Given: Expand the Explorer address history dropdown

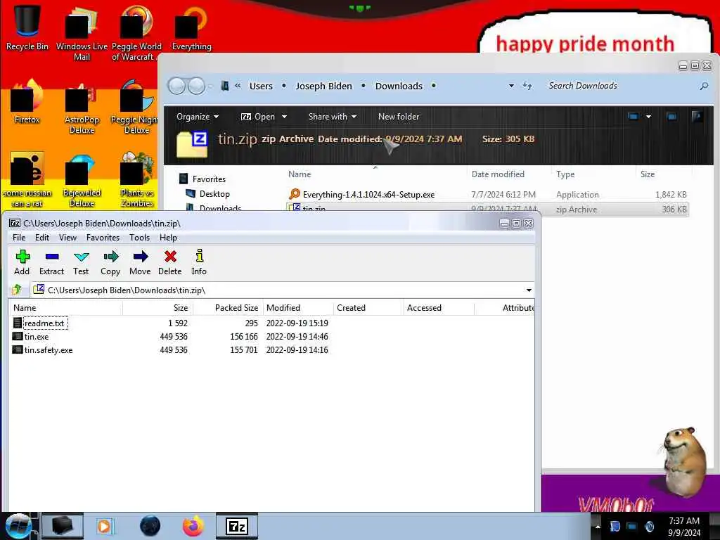Looking at the screenshot, I should [511, 86].
